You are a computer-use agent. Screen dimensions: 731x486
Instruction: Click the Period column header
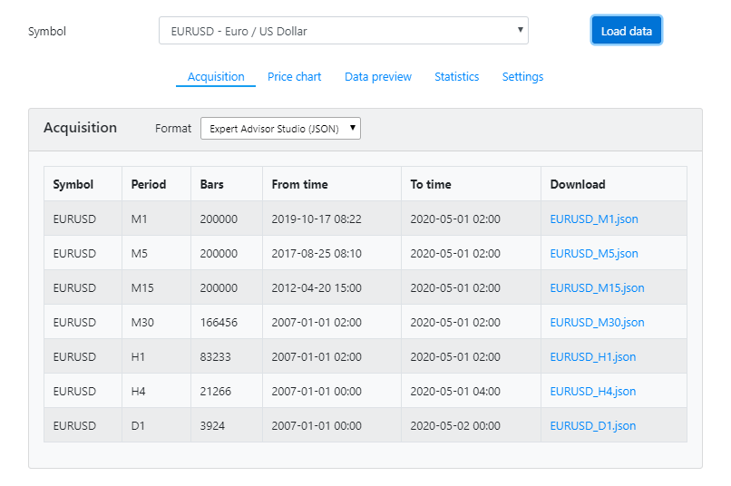coord(149,184)
